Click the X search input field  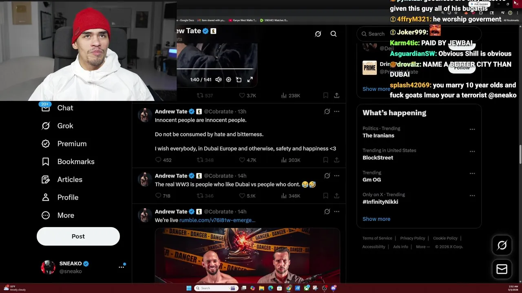point(419,34)
